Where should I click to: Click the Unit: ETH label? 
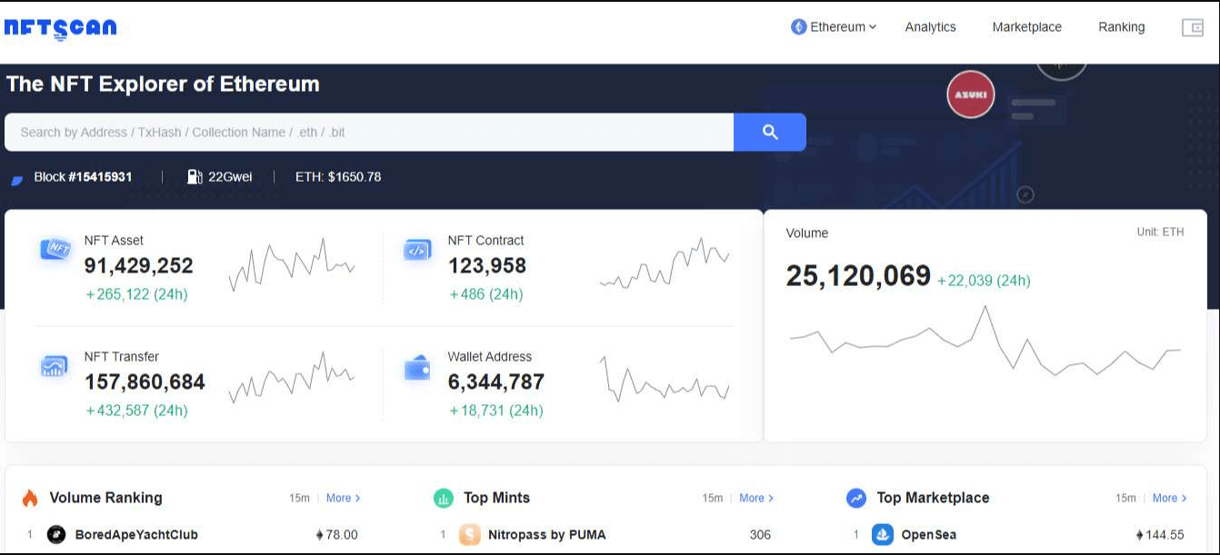point(1160,232)
